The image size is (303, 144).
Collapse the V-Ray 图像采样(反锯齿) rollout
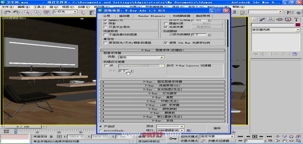[x=163, y=50]
